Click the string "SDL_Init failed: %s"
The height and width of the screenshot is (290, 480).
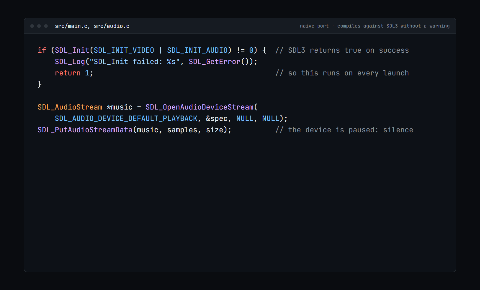click(x=135, y=61)
